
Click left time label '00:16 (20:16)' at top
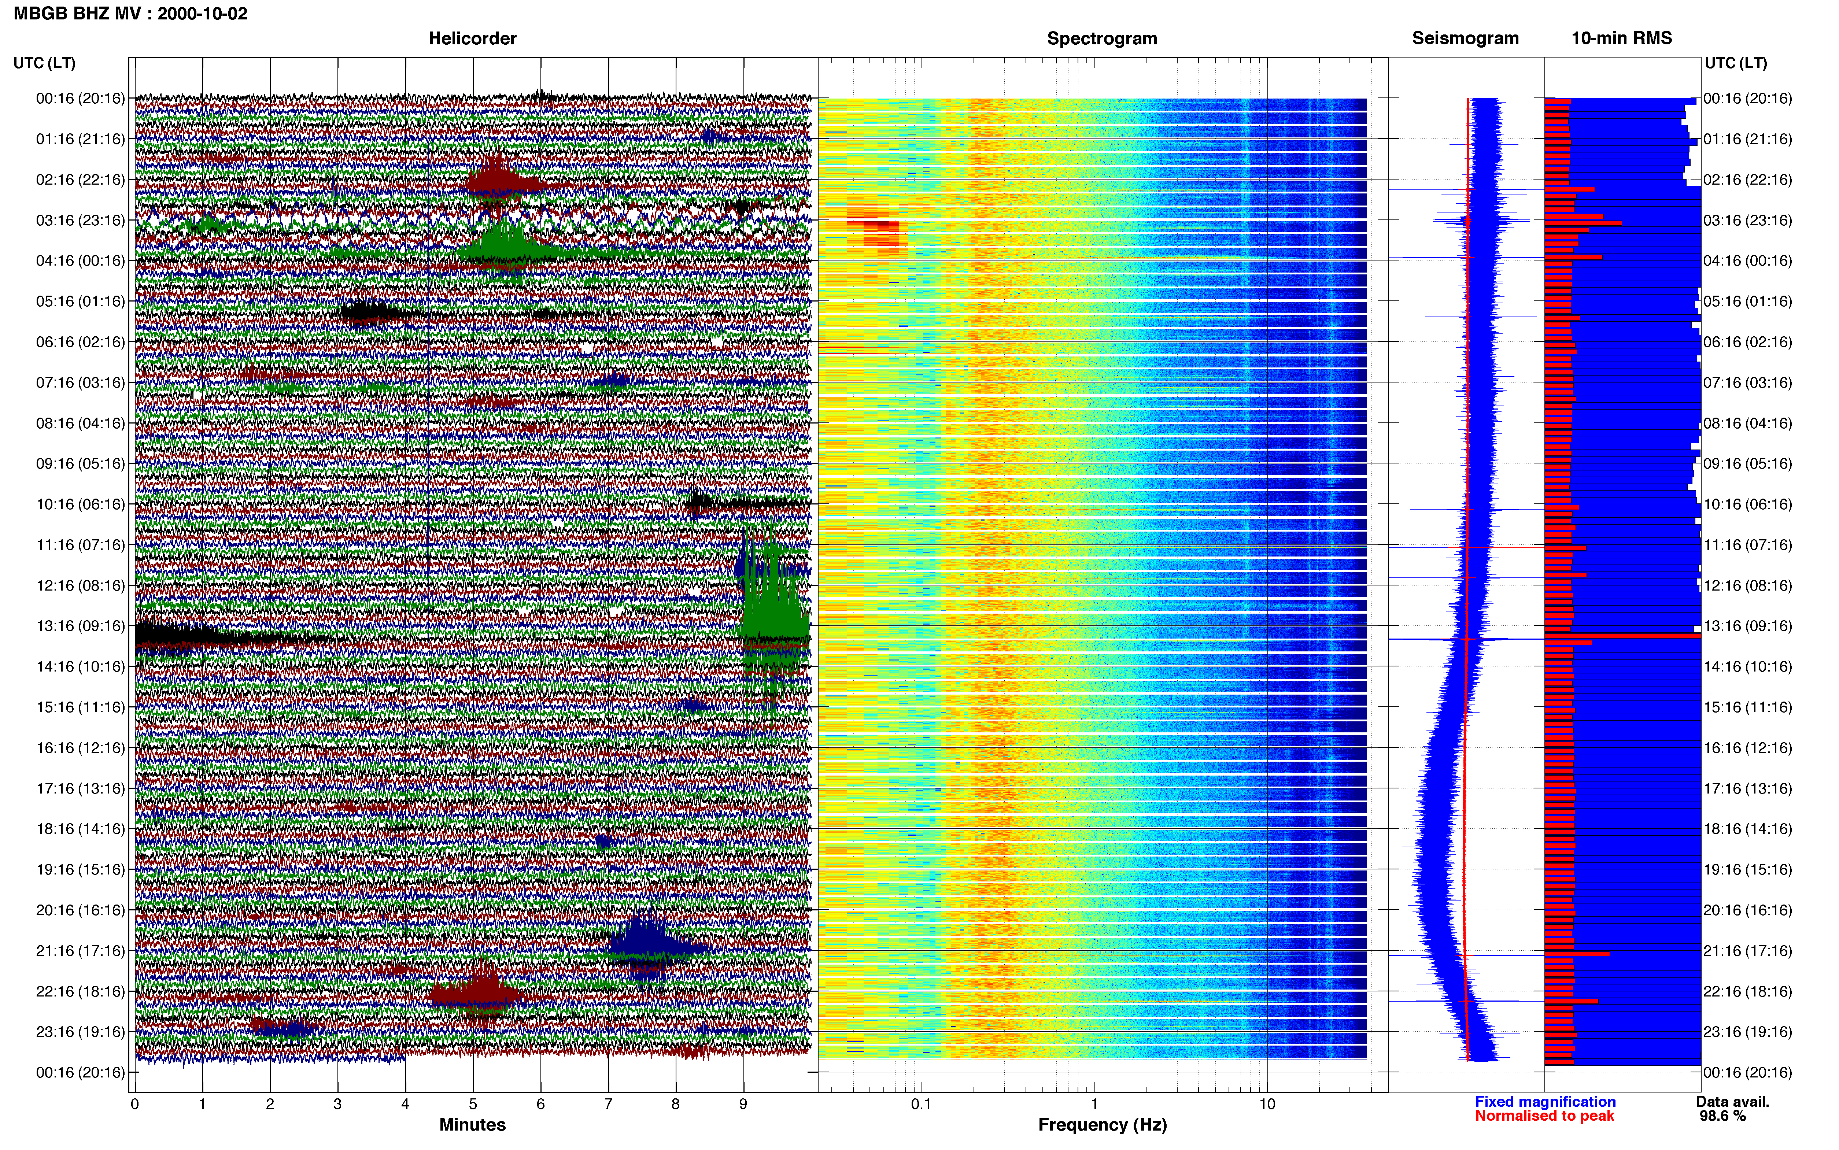[x=80, y=98]
